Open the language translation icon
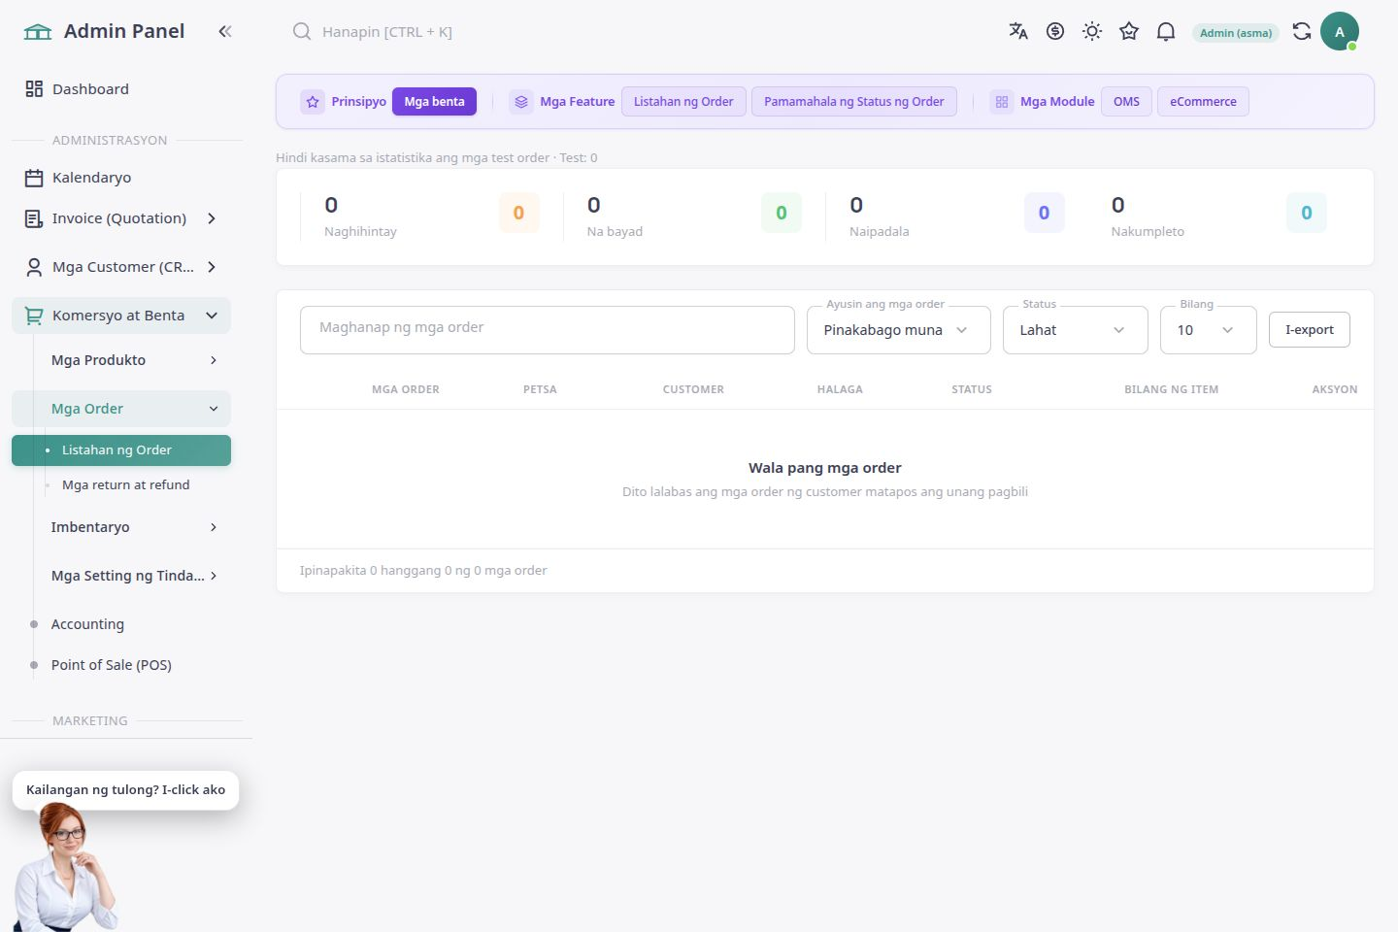This screenshot has height=932, width=1398. 1018,31
